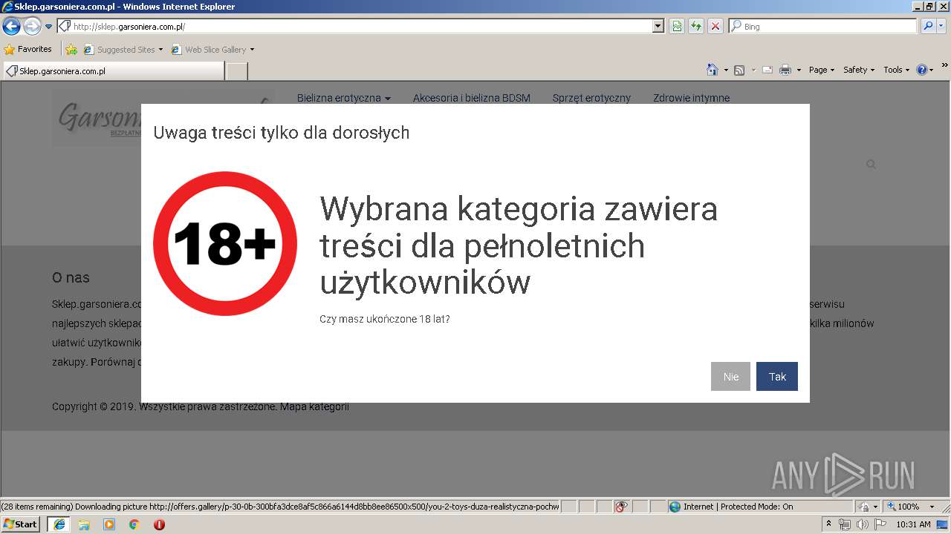Show hidden tray icons arrow

[x=829, y=524]
